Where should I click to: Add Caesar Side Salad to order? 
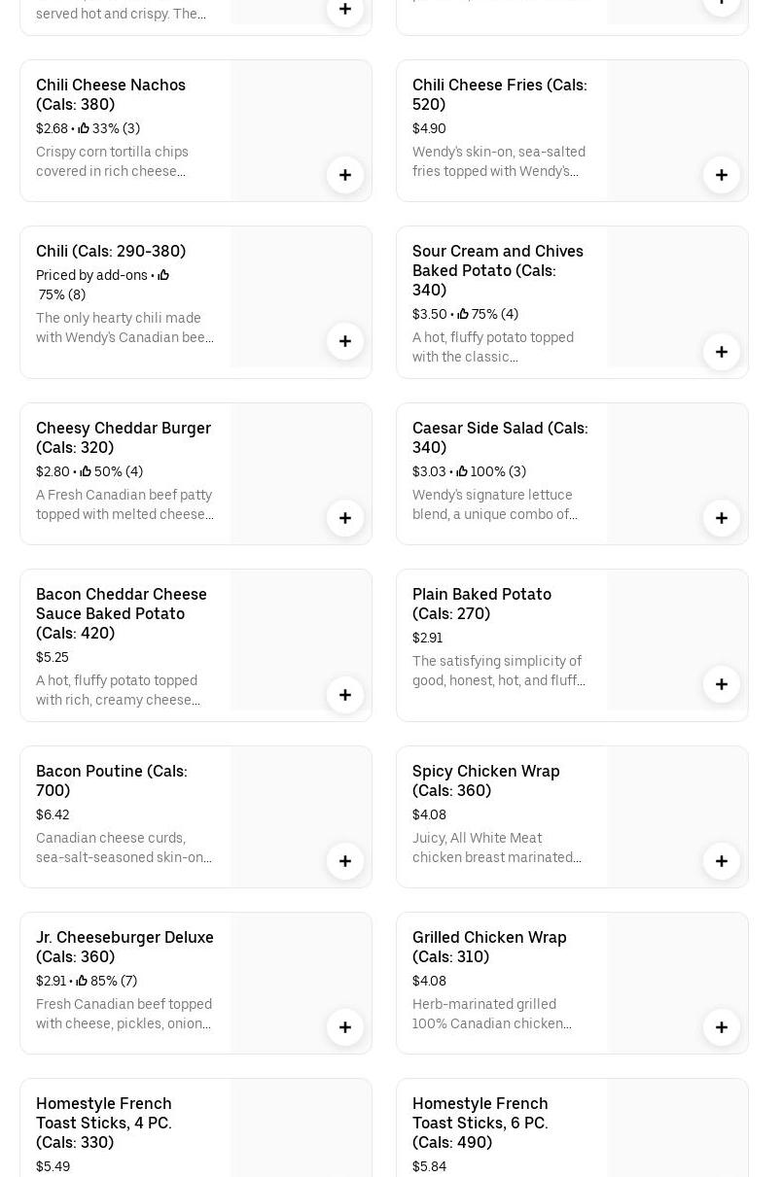coord(722,518)
